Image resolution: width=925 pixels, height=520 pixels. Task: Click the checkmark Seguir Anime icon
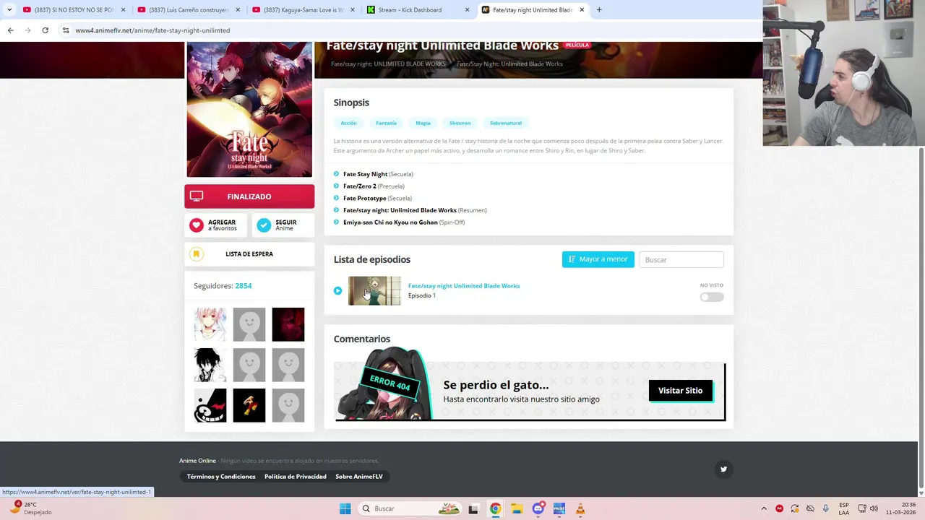264,225
